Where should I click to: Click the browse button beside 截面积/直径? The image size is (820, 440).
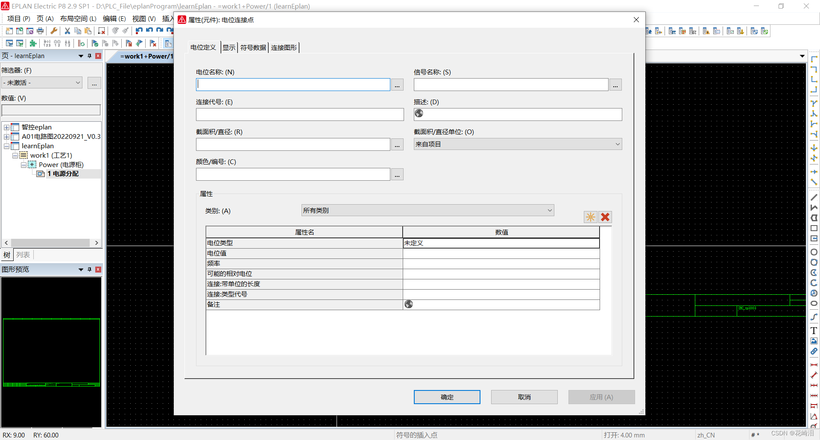397,145
